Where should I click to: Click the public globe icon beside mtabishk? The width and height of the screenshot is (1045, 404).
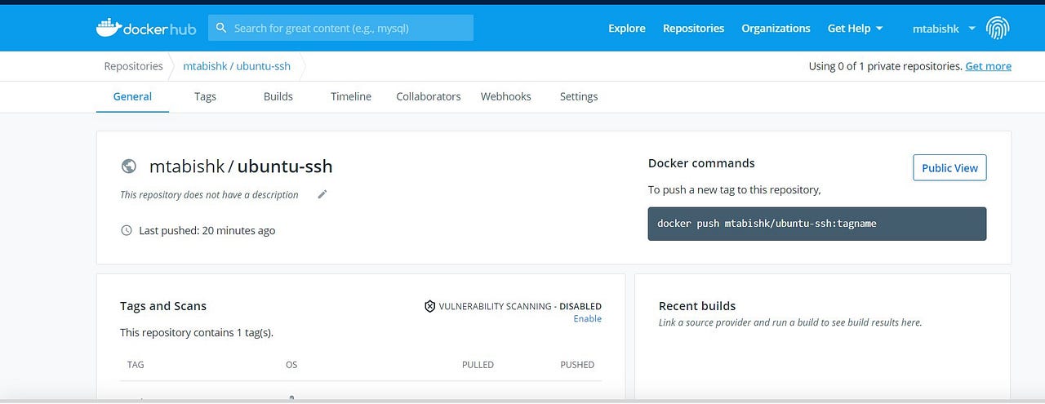(128, 166)
